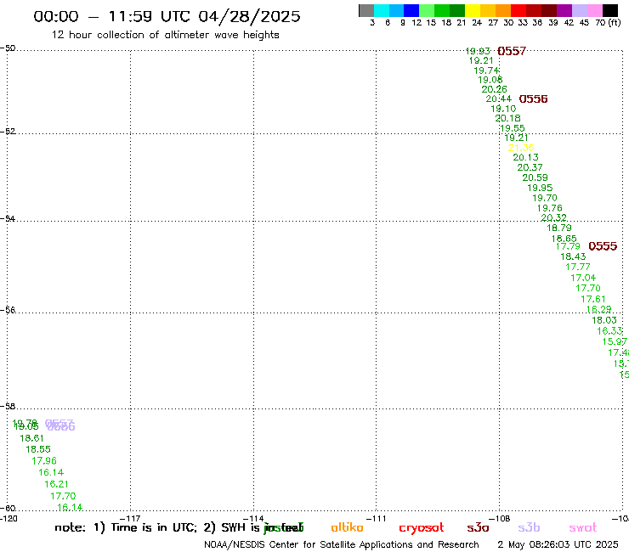Click the 16.21 wave height value
The width and height of the screenshot is (629, 552).
tap(57, 484)
